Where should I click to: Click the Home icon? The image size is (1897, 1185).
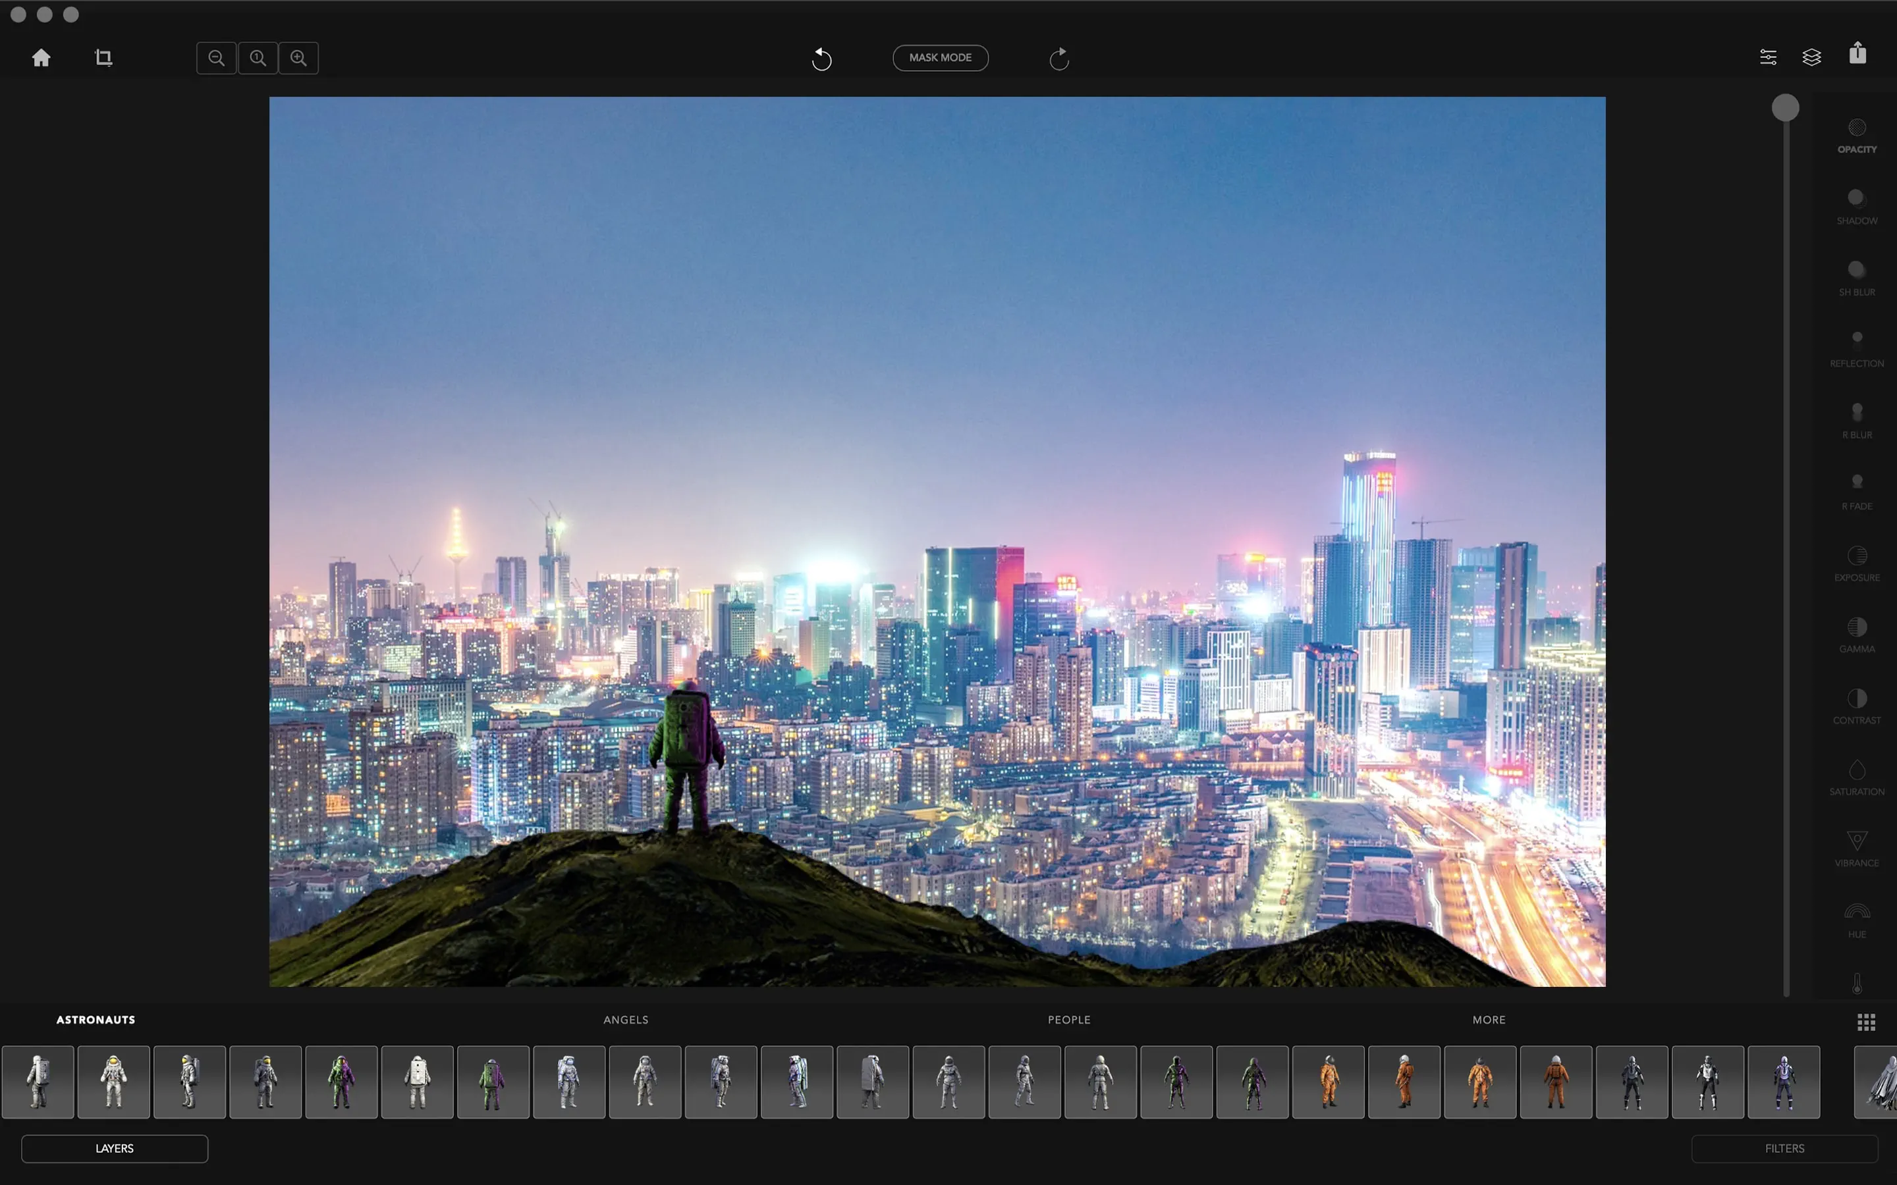coord(41,57)
